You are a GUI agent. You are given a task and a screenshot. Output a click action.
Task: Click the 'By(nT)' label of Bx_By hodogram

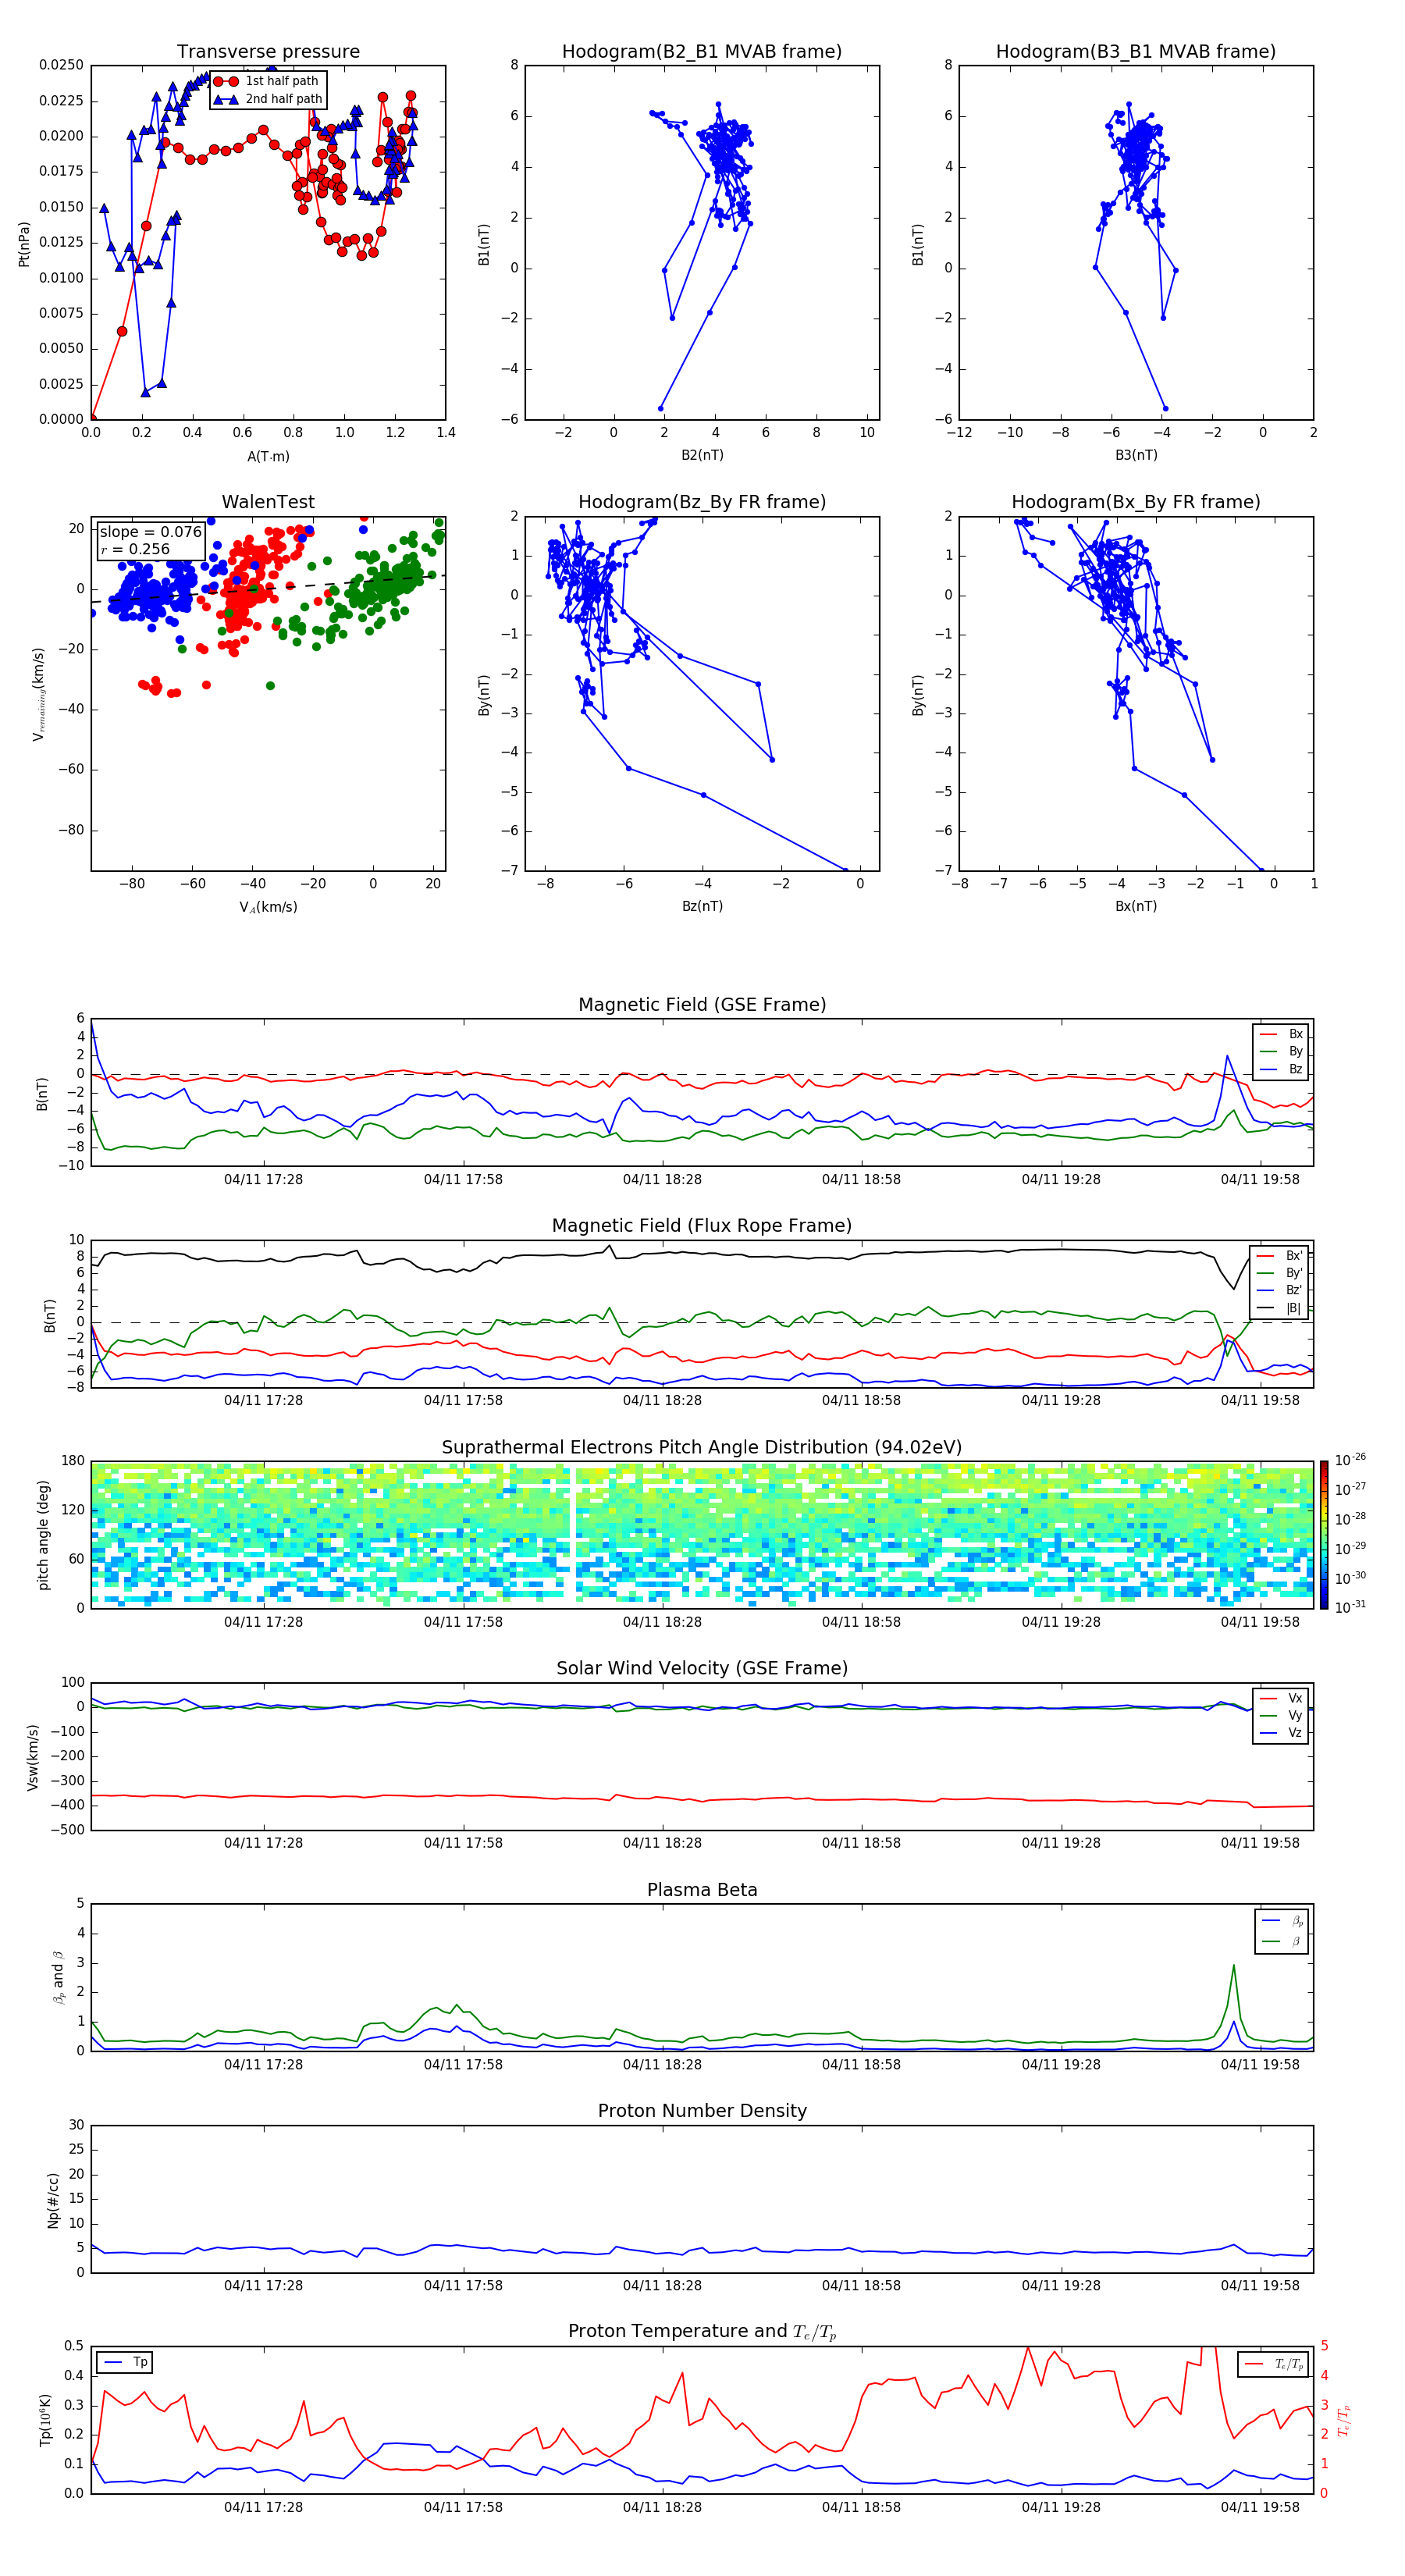click(918, 694)
